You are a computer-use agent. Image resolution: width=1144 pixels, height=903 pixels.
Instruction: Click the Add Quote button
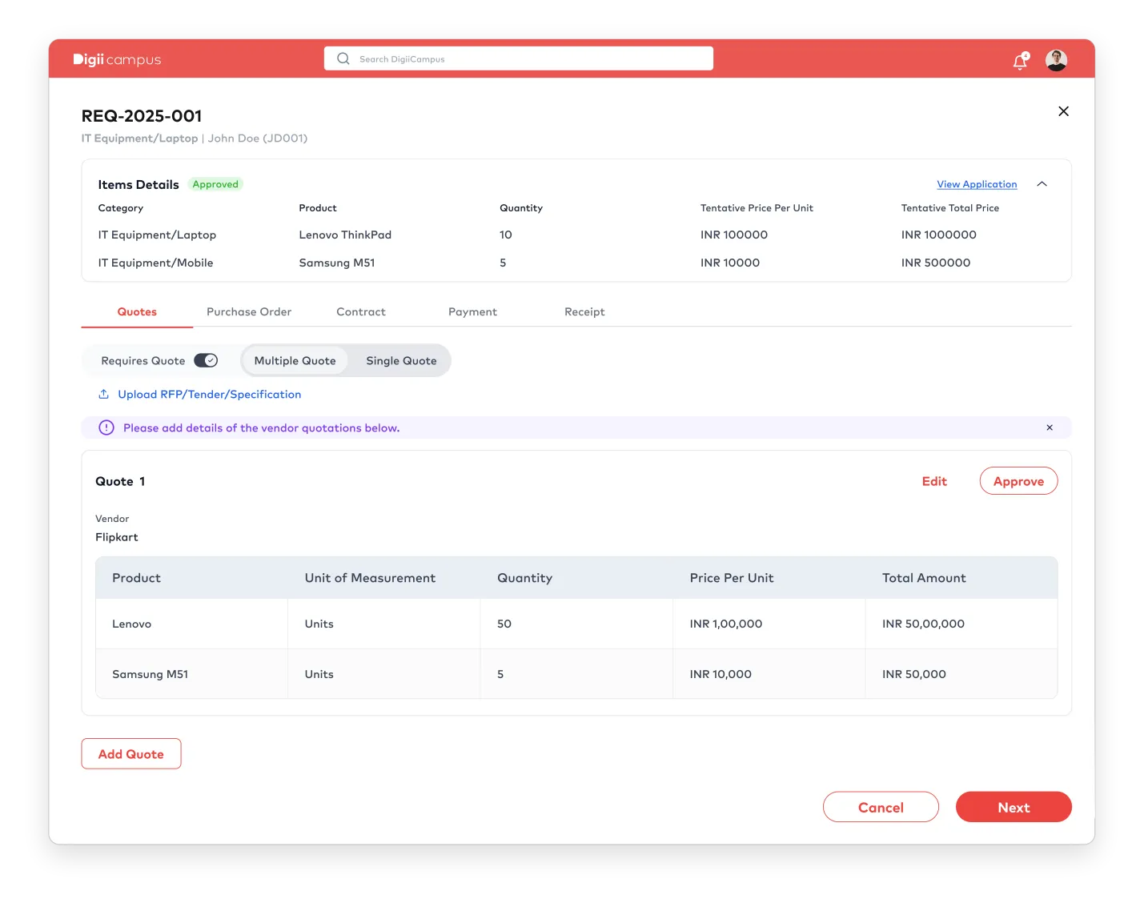[131, 754]
